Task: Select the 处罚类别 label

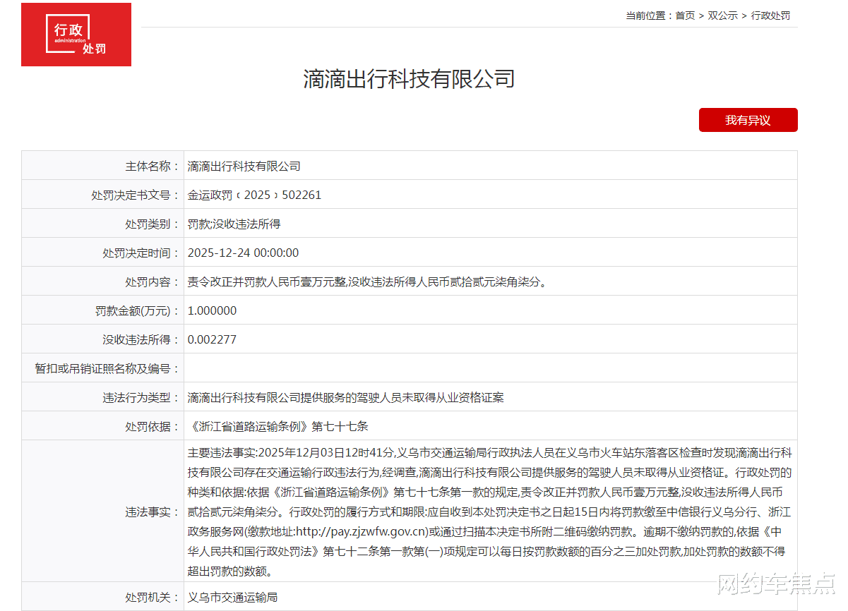Action: click(153, 224)
